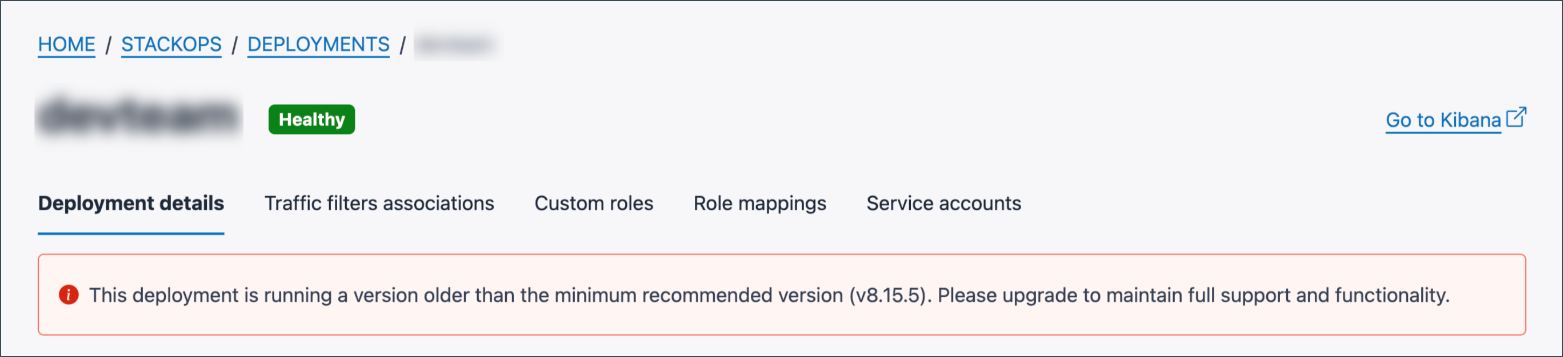Select the Role mappings tab

[760, 204]
